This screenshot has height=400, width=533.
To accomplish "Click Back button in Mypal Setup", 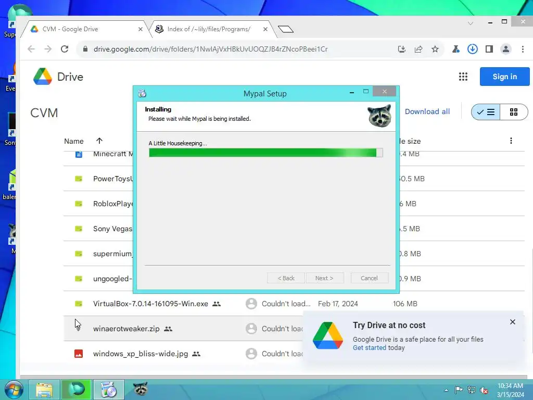I will click(286, 278).
